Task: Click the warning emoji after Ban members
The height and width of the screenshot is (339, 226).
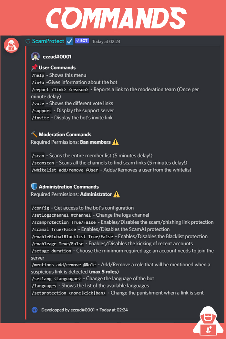Action: click(x=115, y=142)
